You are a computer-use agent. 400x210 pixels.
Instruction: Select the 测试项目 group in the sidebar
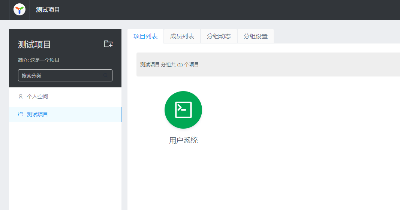tap(65, 114)
